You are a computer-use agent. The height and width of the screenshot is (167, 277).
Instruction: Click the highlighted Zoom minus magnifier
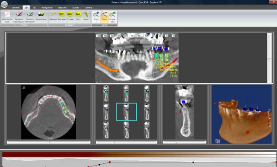pos(104,17)
